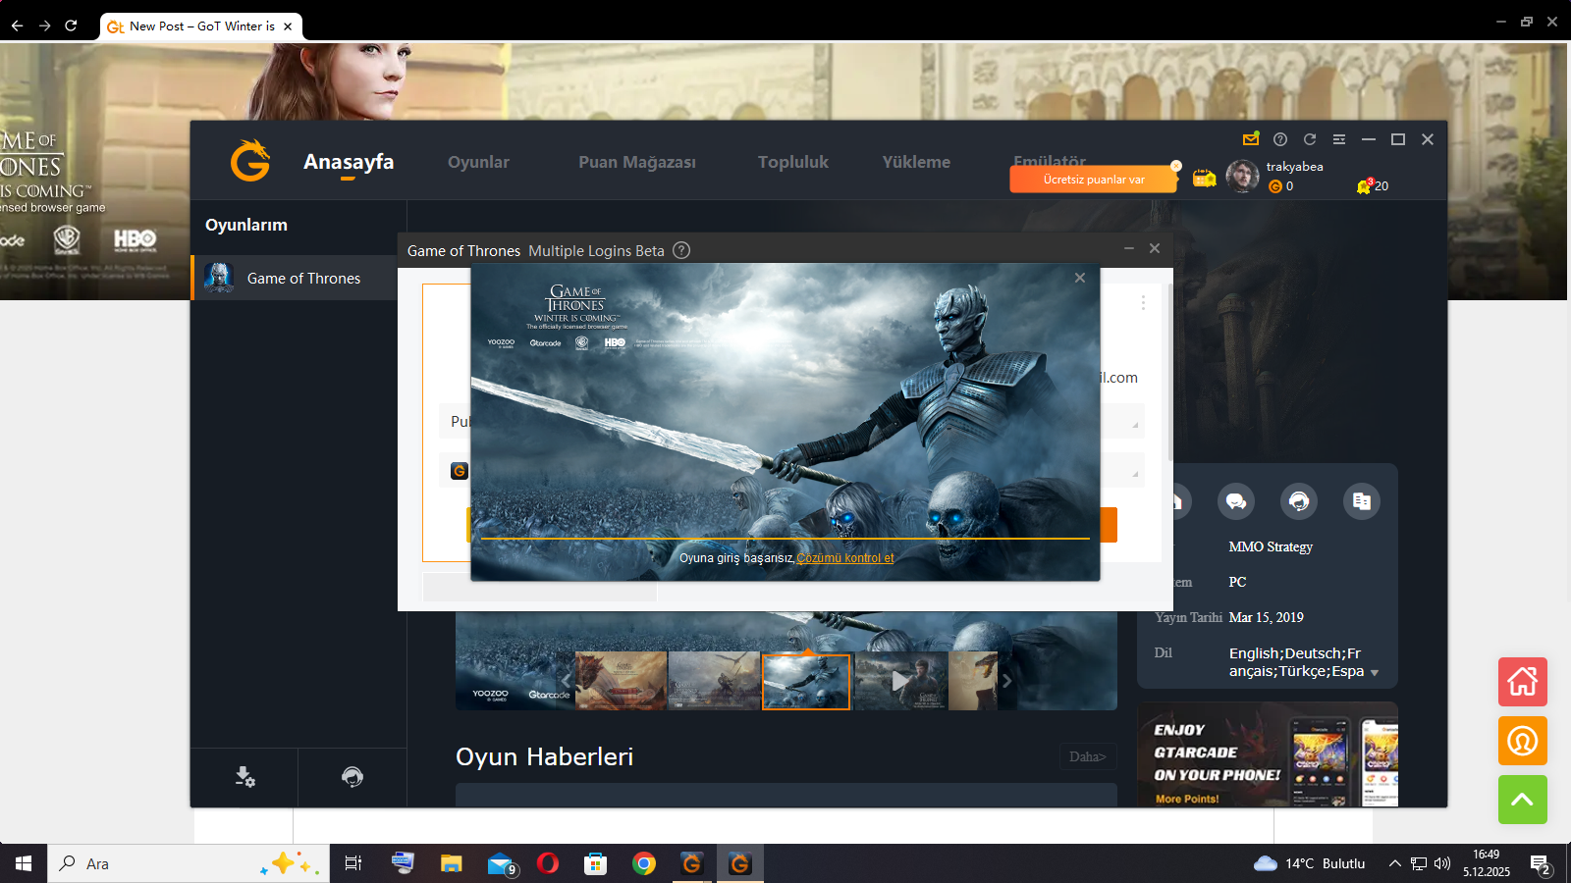Screen dimensions: 1571x883
Task: Click the download manager icon in sidebar footer
Action: click(x=244, y=777)
